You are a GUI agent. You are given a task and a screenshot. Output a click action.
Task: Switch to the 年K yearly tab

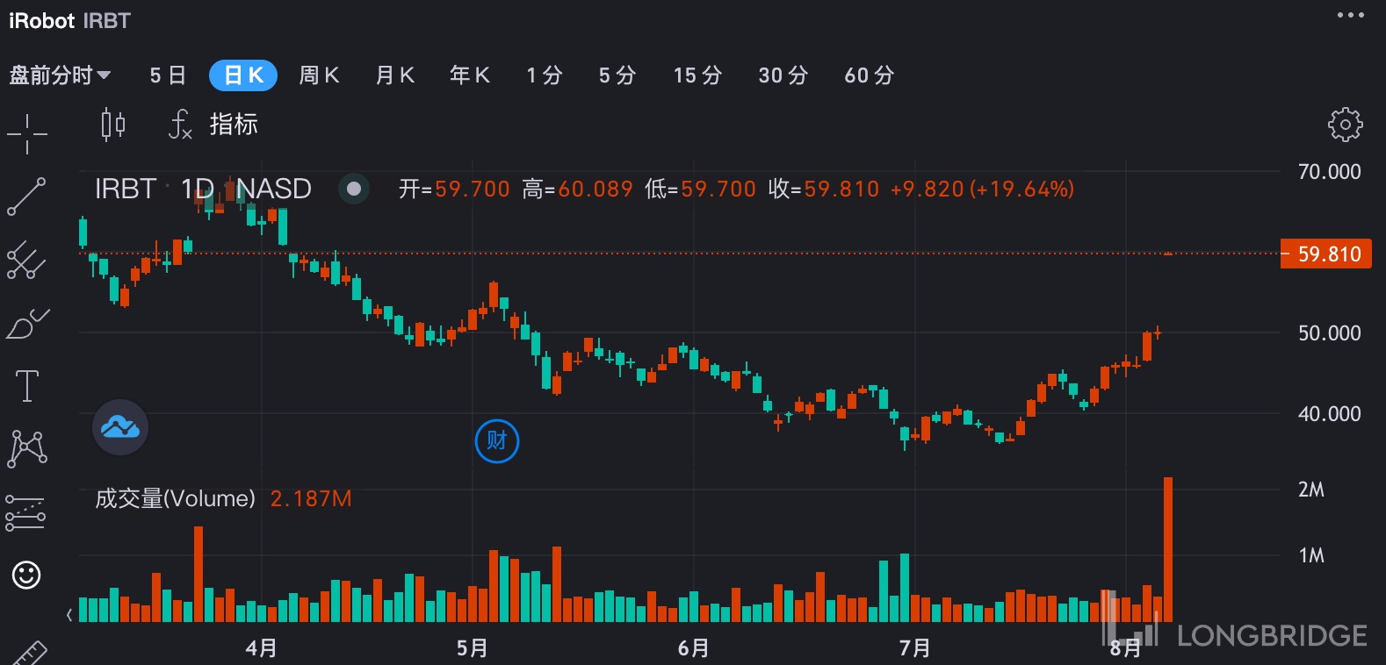point(470,75)
